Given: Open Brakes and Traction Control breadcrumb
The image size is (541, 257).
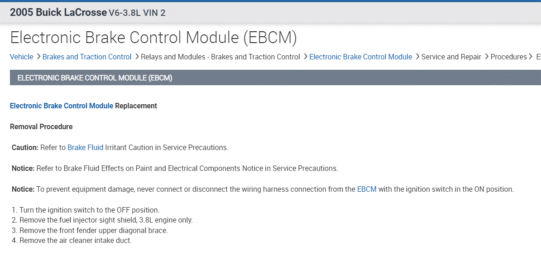Looking at the screenshot, I should pos(87,57).
